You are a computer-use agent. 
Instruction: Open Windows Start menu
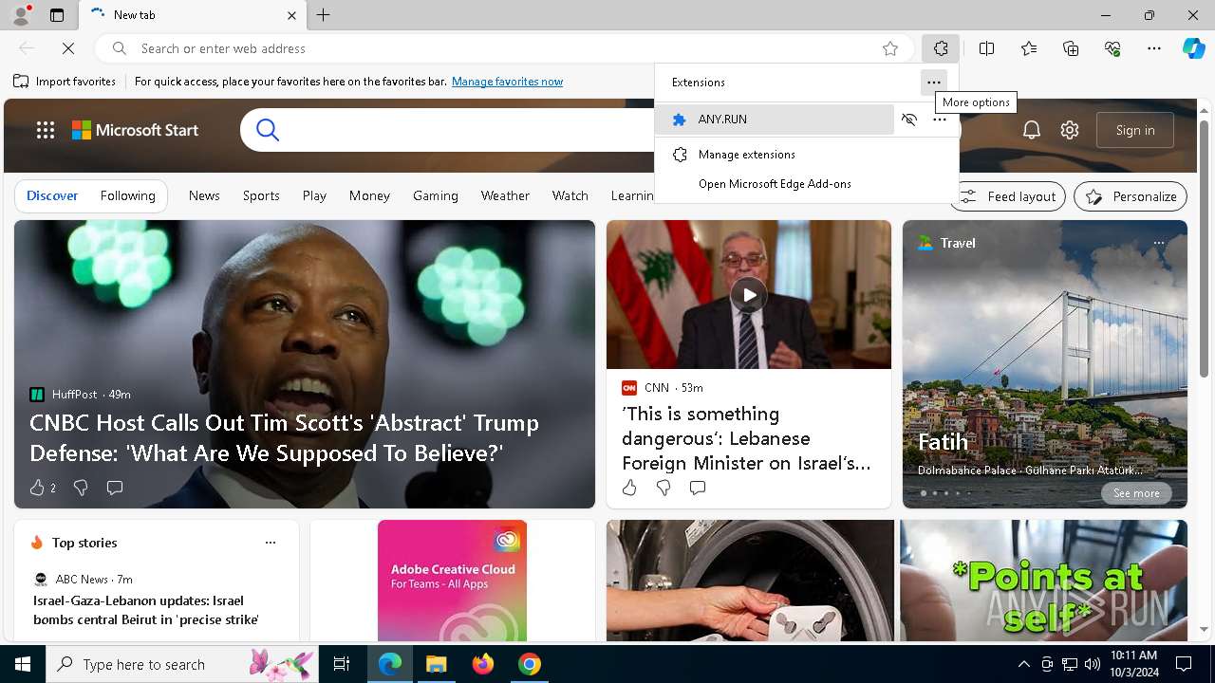pyautogui.click(x=23, y=664)
